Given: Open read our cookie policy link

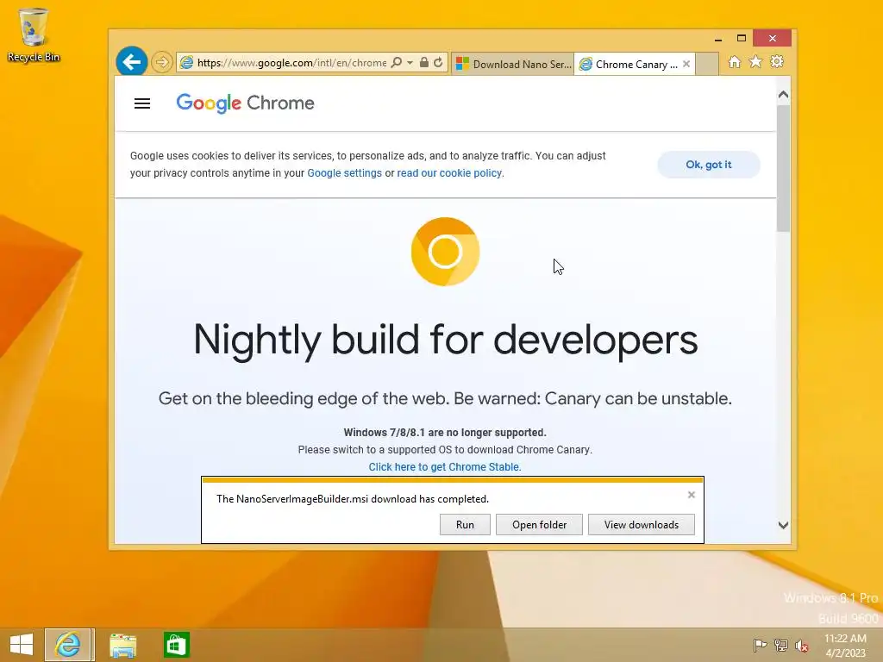Looking at the screenshot, I should point(449,173).
